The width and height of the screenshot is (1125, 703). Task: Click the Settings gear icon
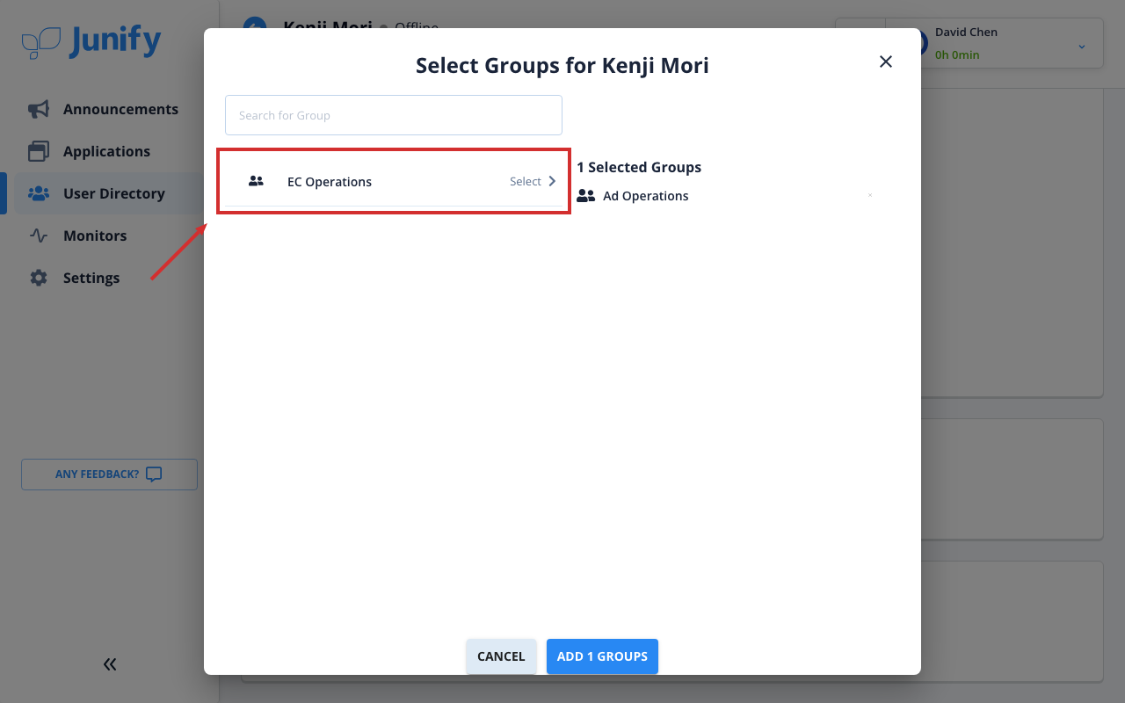(x=39, y=278)
